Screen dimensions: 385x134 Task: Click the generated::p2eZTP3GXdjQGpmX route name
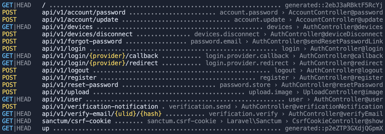(334, 128)
